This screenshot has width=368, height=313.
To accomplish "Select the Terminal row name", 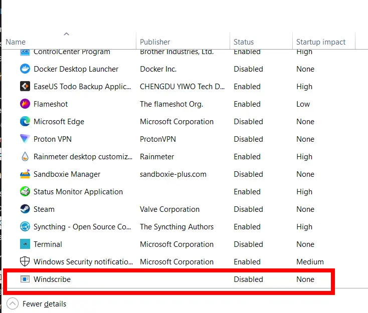I will pos(48,244).
